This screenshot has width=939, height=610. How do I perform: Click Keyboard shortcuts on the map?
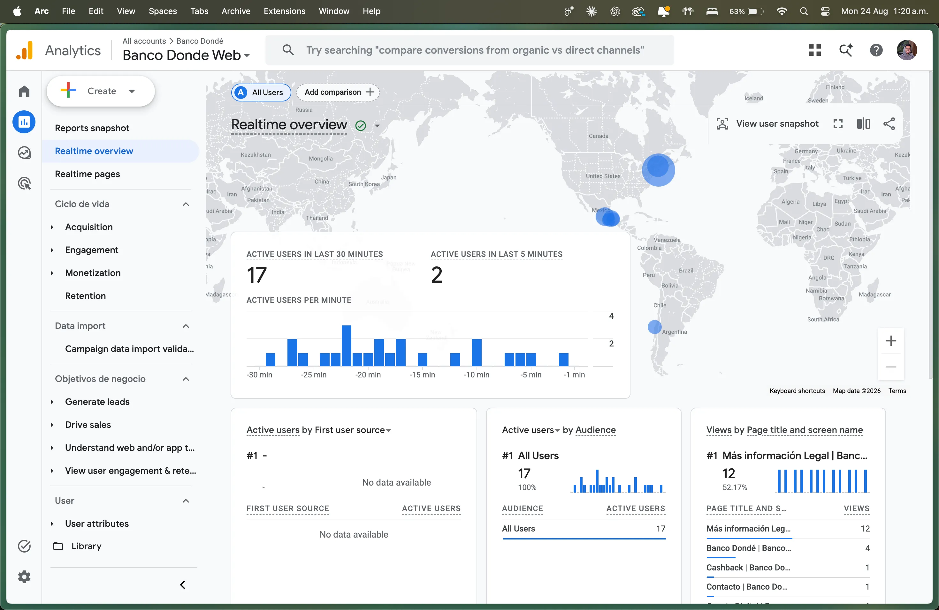(797, 391)
